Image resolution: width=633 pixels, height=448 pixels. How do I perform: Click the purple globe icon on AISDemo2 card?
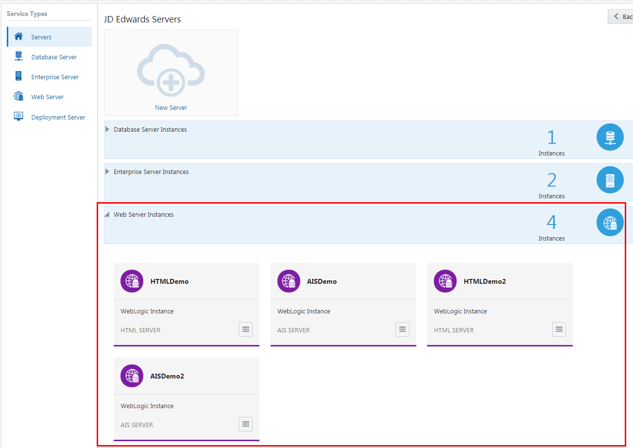tap(132, 376)
